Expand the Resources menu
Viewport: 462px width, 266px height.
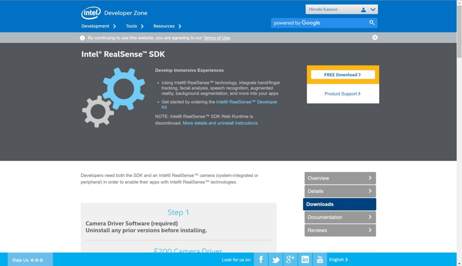coord(167,26)
